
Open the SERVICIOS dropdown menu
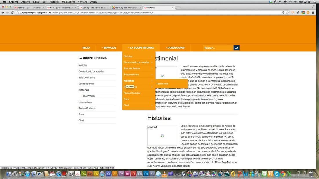tap(109, 48)
